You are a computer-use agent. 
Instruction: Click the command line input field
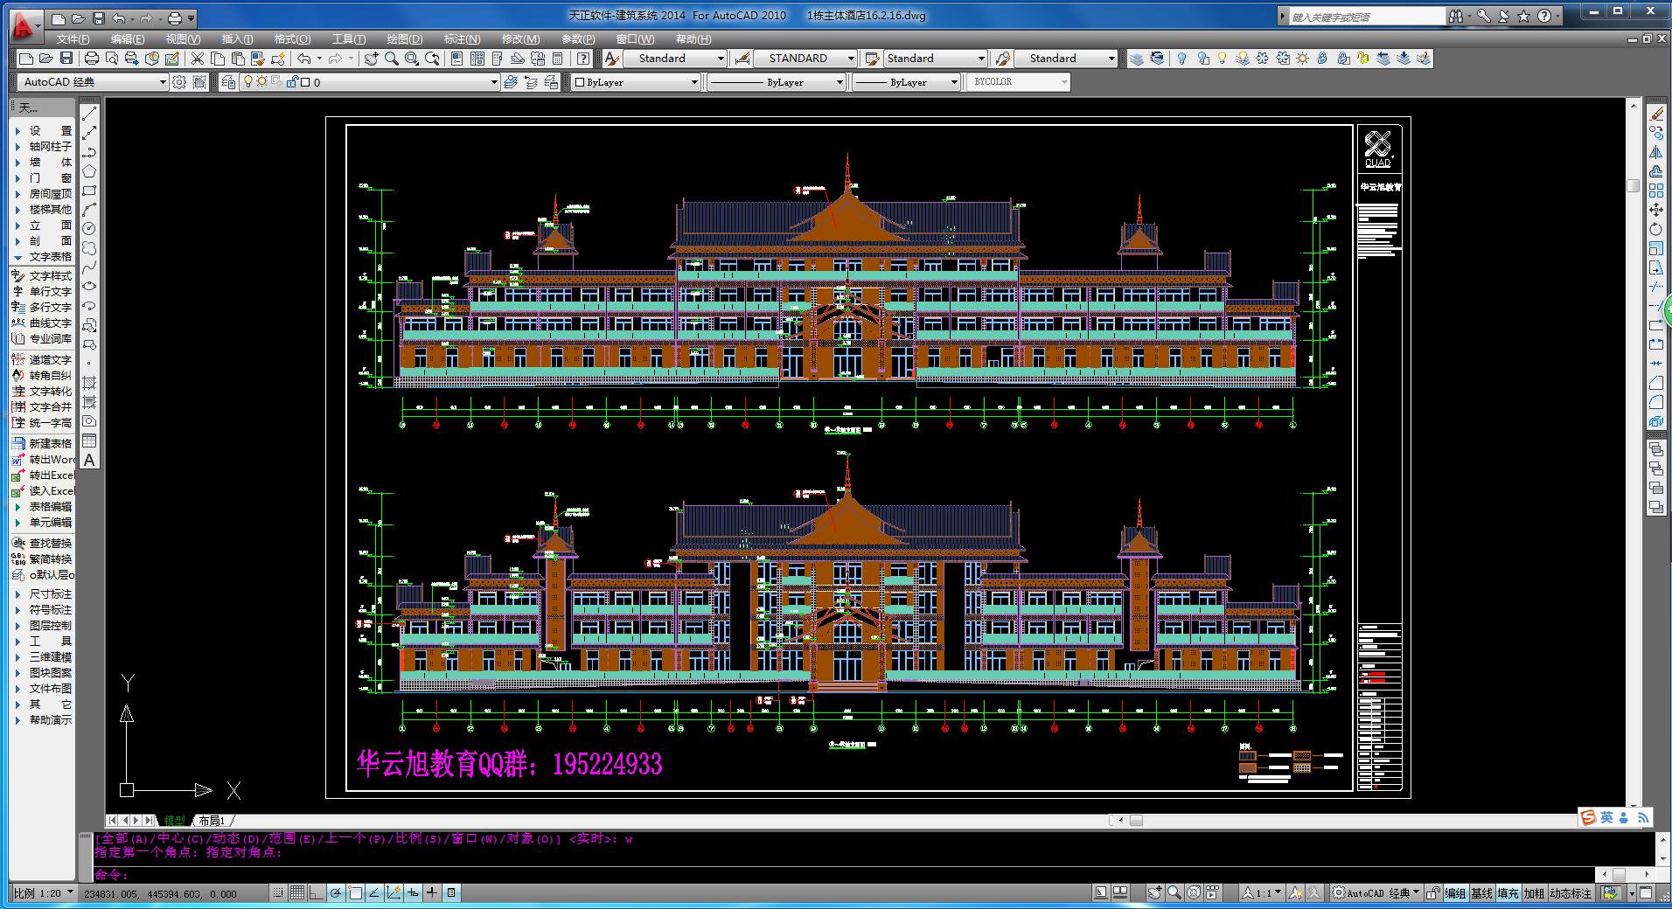pos(787,874)
